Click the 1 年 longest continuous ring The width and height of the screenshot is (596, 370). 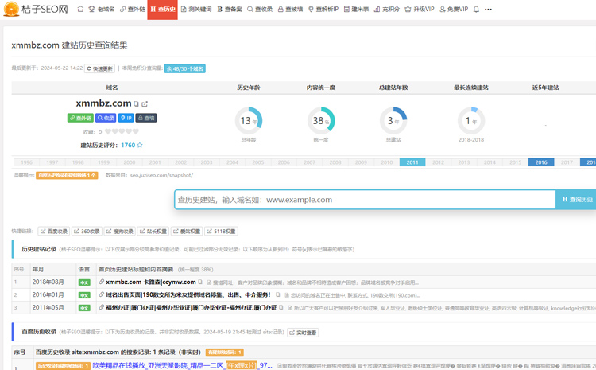point(471,121)
